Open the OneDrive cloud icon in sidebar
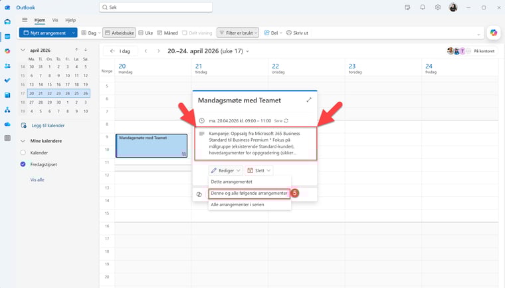This screenshot has height=288, width=505. (x=7, y=124)
